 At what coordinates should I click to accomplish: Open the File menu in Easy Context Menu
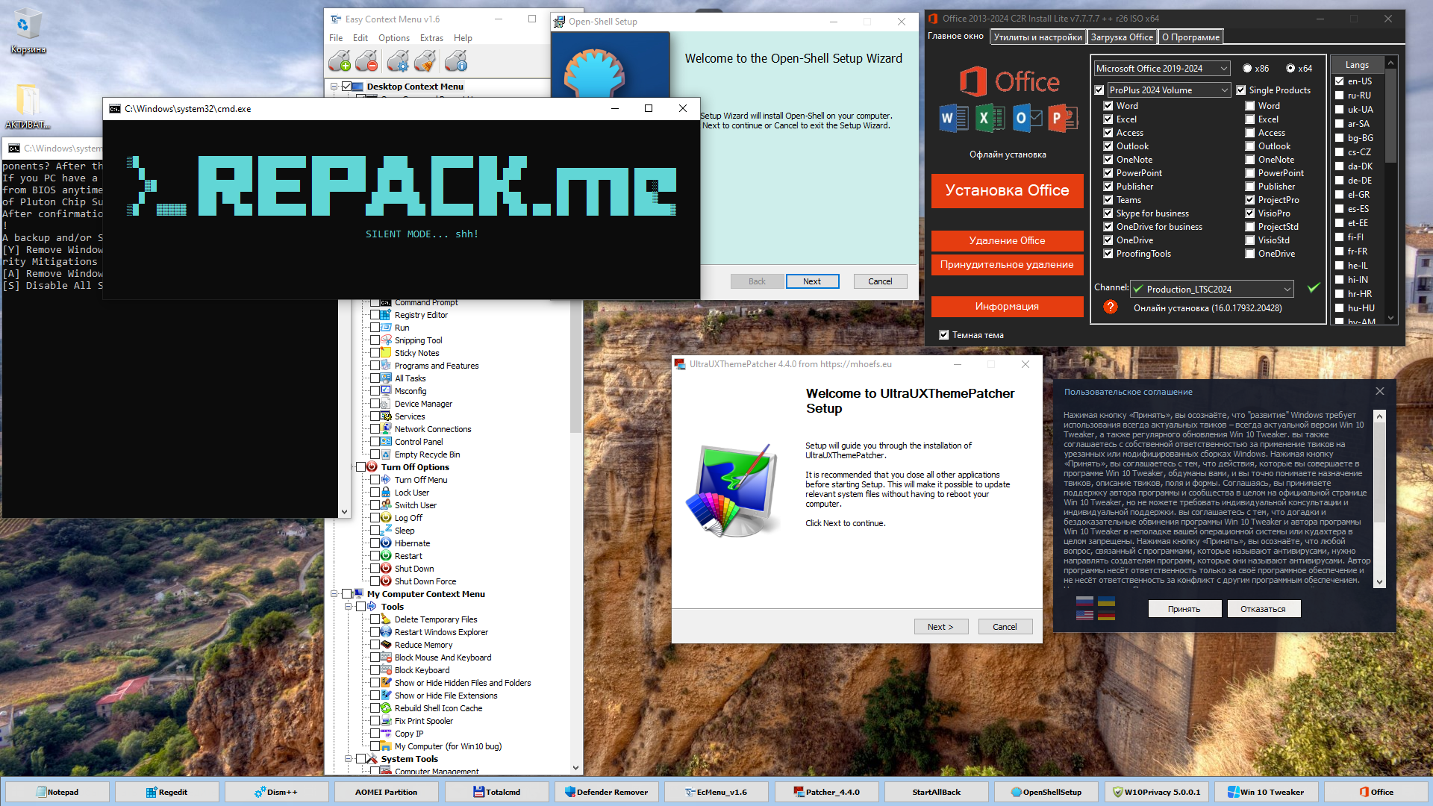click(x=336, y=37)
